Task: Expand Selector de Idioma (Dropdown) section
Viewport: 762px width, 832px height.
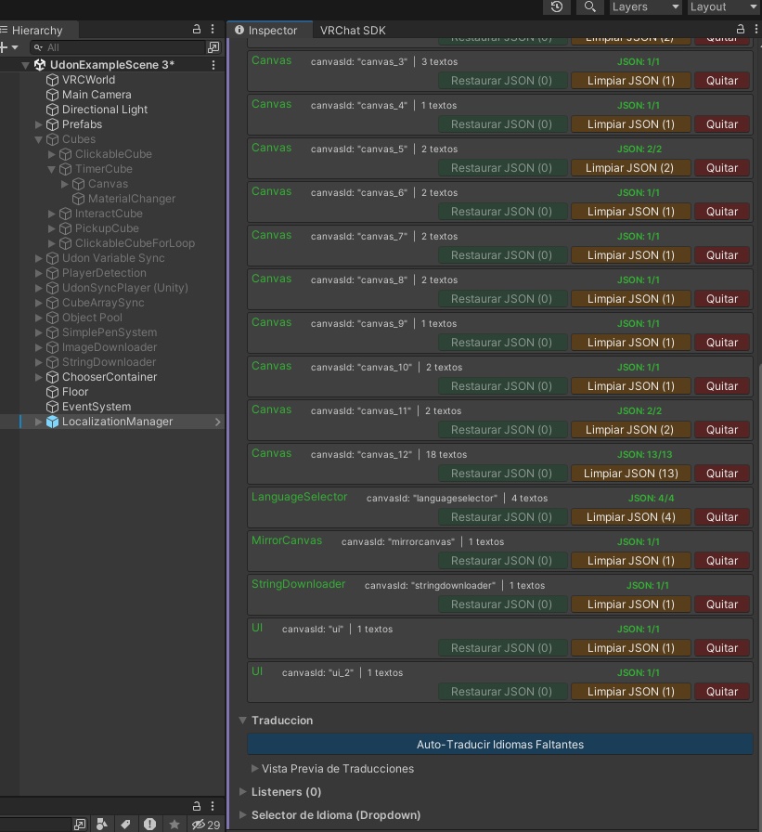Action: click(x=242, y=815)
